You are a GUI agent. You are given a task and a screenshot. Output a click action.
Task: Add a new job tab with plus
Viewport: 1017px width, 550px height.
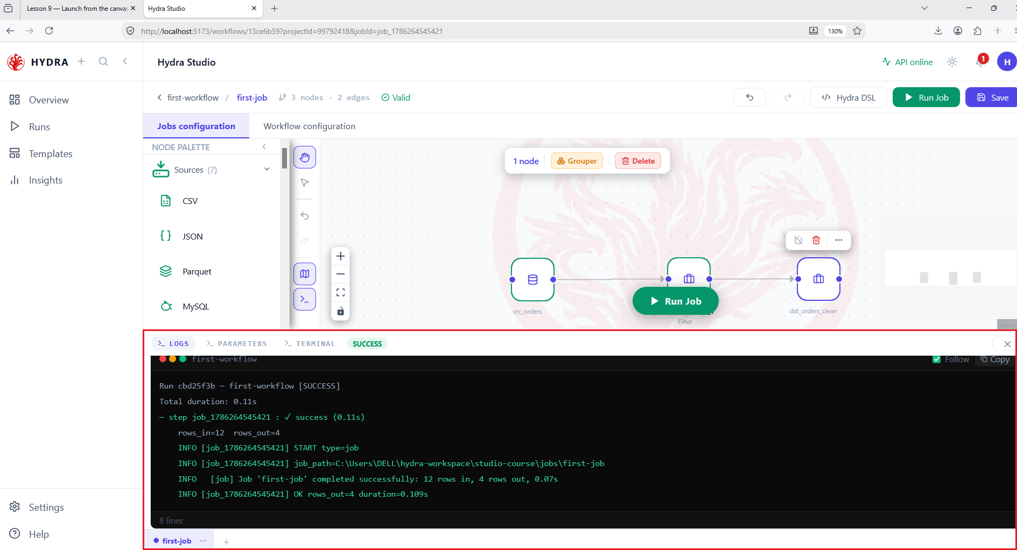[x=226, y=542]
